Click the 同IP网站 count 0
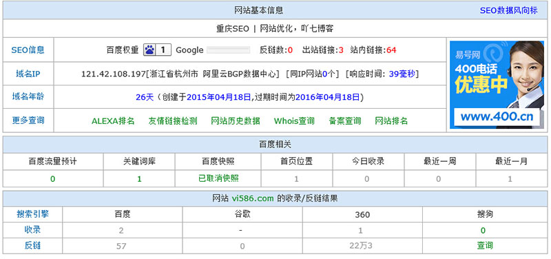The width and height of the screenshot is (551, 259). click(324, 74)
